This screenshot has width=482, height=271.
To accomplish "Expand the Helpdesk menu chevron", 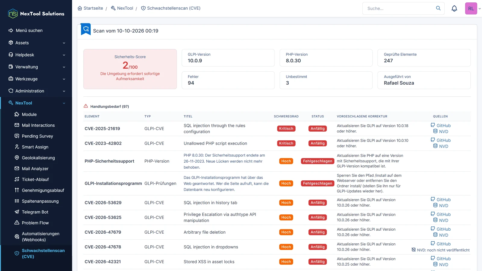I will click(x=64, y=55).
